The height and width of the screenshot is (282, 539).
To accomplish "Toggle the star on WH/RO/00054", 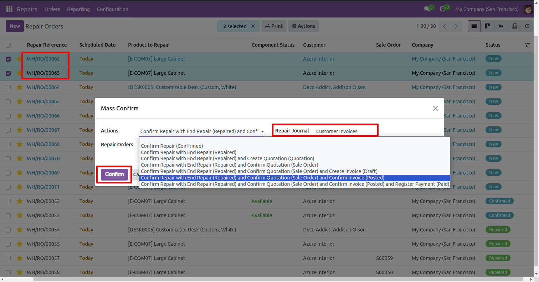I will pyautogui.click(x=20, y=230).
